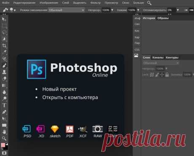
Task: Expand the Оптимизировать smoothing dropdown arrow
Action: 178,10
